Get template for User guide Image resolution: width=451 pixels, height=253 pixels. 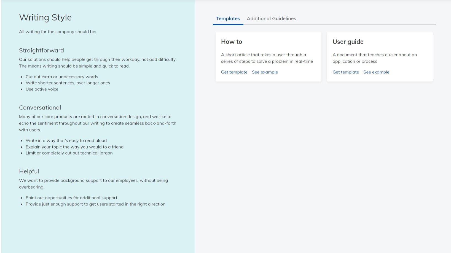346,72
